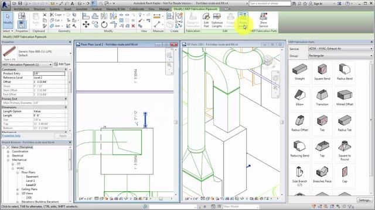Click the Save icon in quick access toolbar
This screenshot has height=210, width=375.
(x=20, y=3)
